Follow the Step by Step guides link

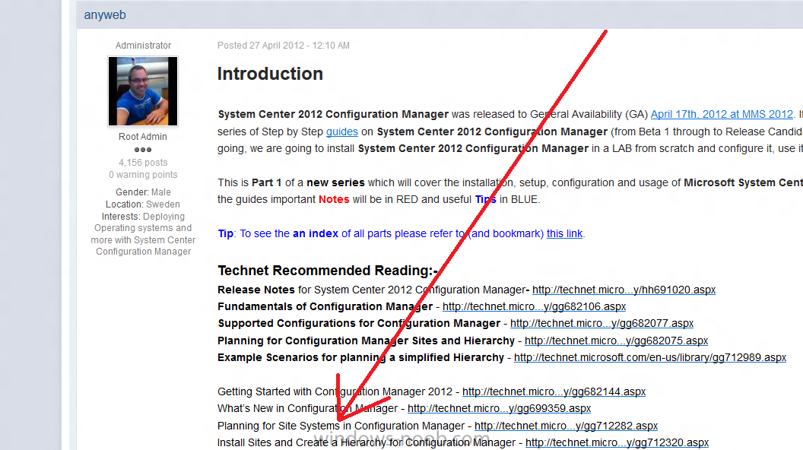click(342, 132)
